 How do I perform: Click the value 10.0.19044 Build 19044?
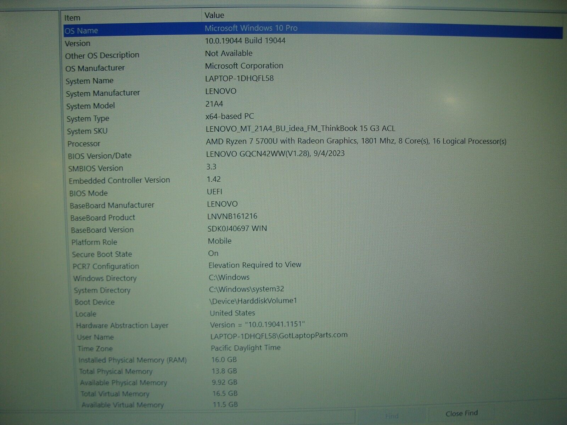[x=245, y=41]
